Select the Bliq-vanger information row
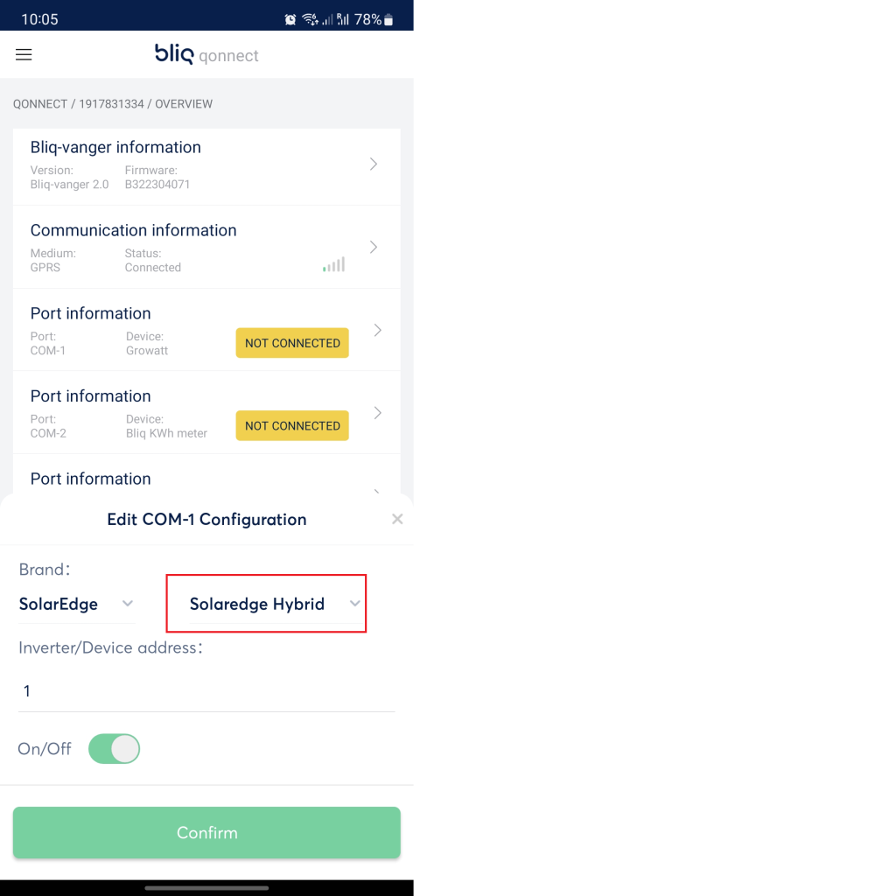The width and height of the screenshot is (896, 896). pyautogui.click(x=206, y=166)
